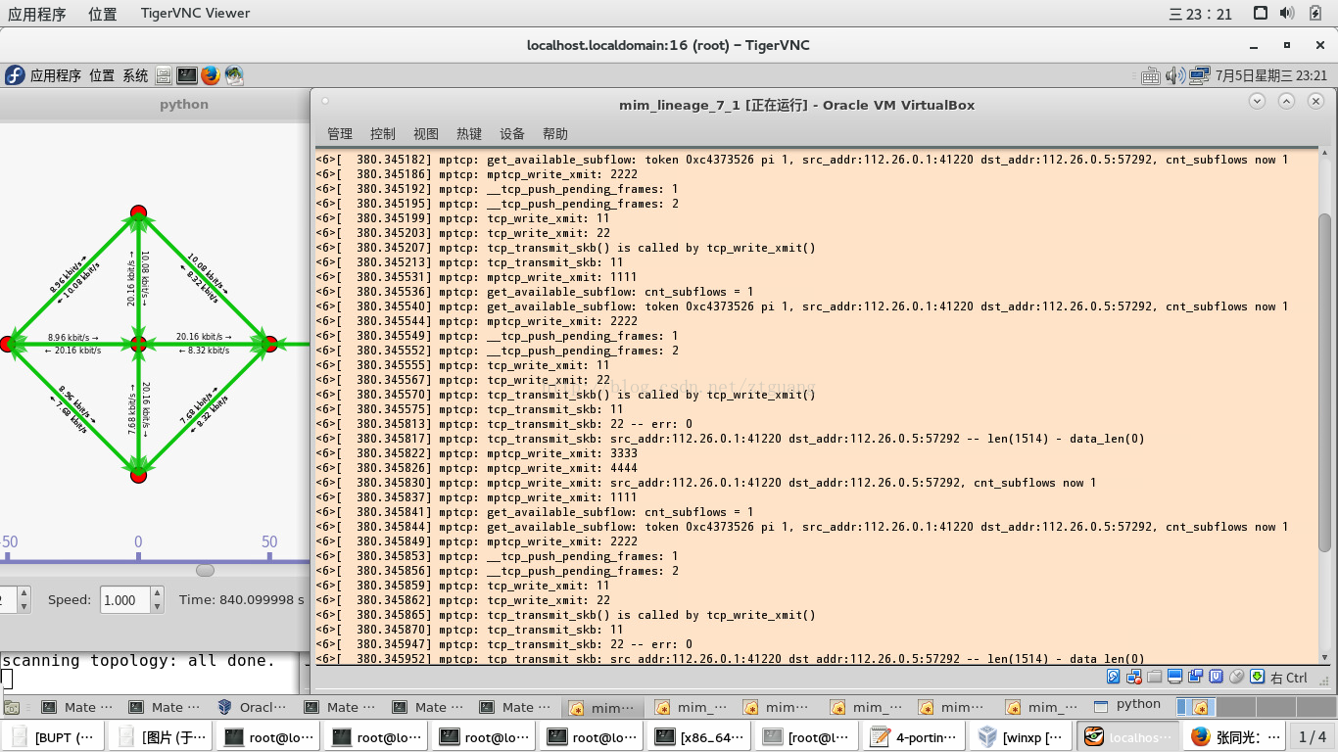The height and width of the screenshot is (752, 1338).
Task: Click the VirtualBox network adapters status icon
Action: pyautogui.click(x=1134, y=677)
